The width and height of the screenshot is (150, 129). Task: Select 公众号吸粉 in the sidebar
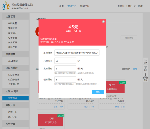[14, 80]
